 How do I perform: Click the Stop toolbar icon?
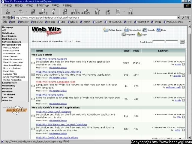click(x=33, y=12)
